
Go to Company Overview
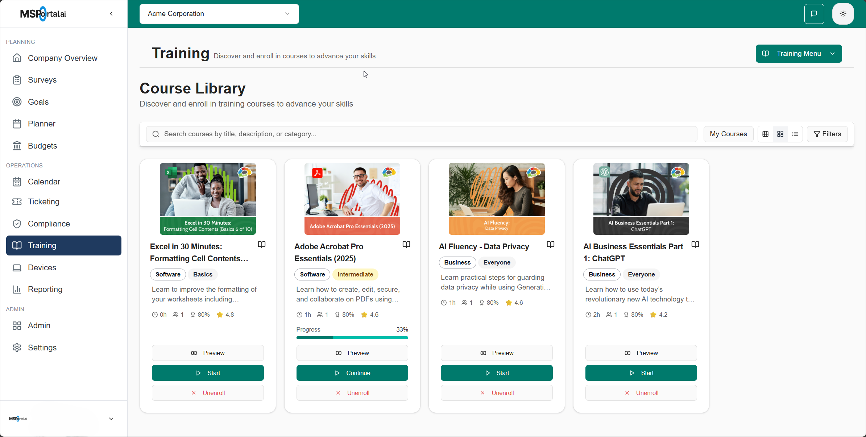64,58
